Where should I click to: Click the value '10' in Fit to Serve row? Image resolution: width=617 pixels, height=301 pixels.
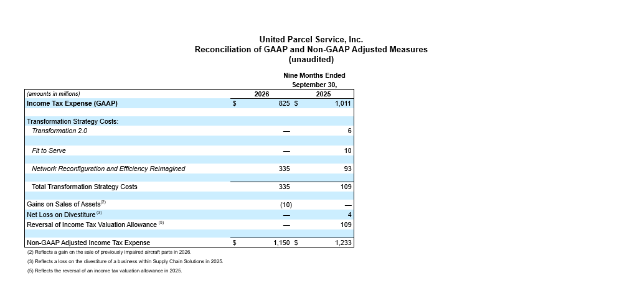pyautogui.click(x=348, y=151)
